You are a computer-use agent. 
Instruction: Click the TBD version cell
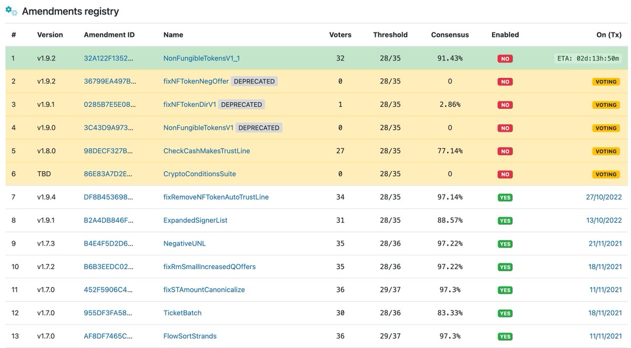tap(44, 174)
